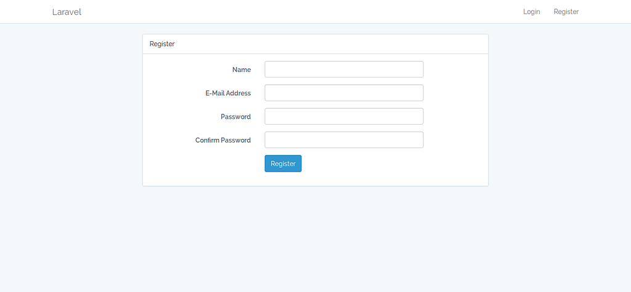Click the Name field label
The image size is (631, 292).
pos(242,69)
